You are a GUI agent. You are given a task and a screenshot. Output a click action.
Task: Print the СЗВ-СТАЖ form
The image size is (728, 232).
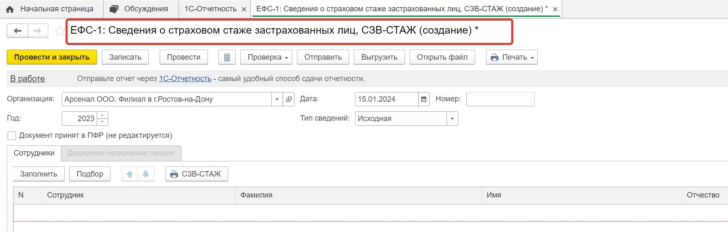point(197,174)
